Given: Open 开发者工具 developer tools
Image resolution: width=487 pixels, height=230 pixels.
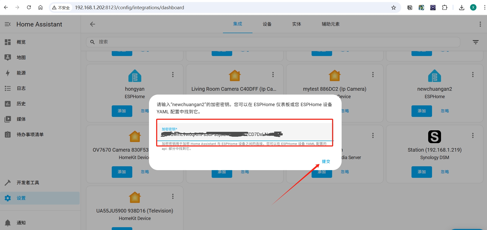Looking at the screenshot, I should (40, 182).
